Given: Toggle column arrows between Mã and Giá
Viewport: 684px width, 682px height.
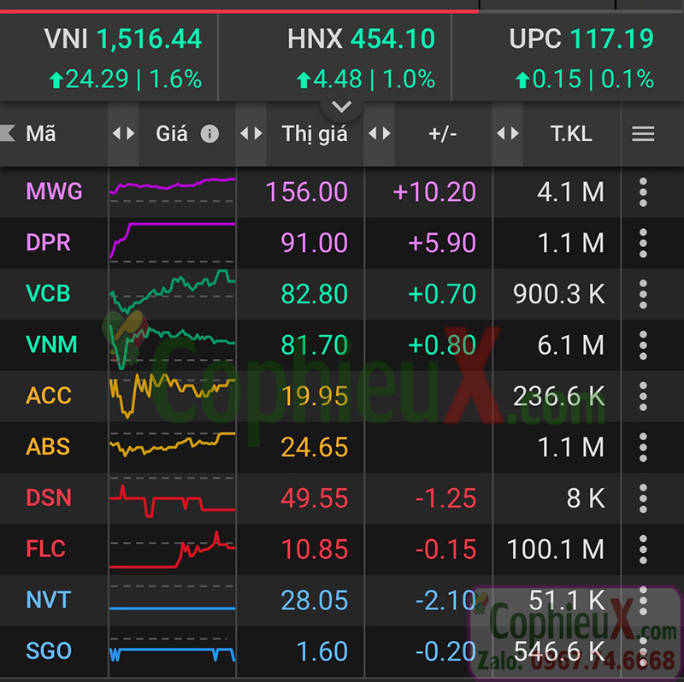Looking at the screenshot, I should (x=123, y=134).
